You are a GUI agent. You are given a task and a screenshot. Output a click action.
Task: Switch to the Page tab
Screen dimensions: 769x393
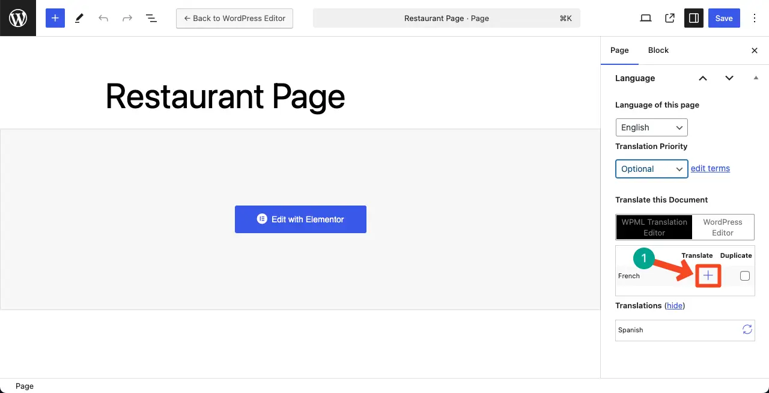[x=619, y=50]
